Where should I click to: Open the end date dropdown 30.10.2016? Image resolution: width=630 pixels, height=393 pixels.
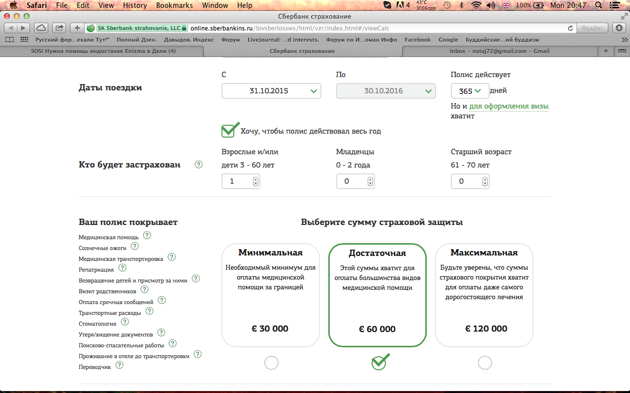pyautogui.click(x=386, y=91)
